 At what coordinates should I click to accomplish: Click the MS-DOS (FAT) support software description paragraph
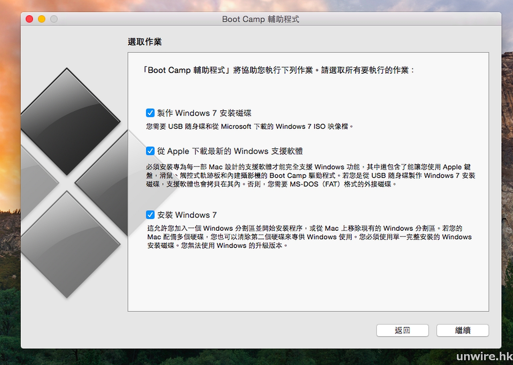pyautogui.click(x=310, y=175)
